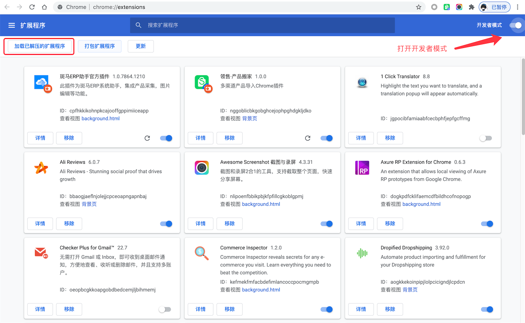525x323 pixels.
Task: Reload the 斑马ERP助手 extension
Action: pyautogui.click(x=147, y=138)
